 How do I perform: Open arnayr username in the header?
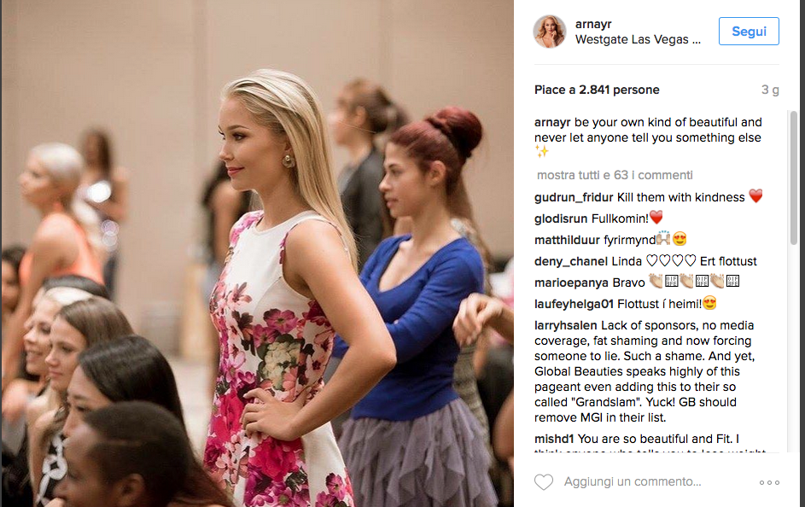pos(593,24)
